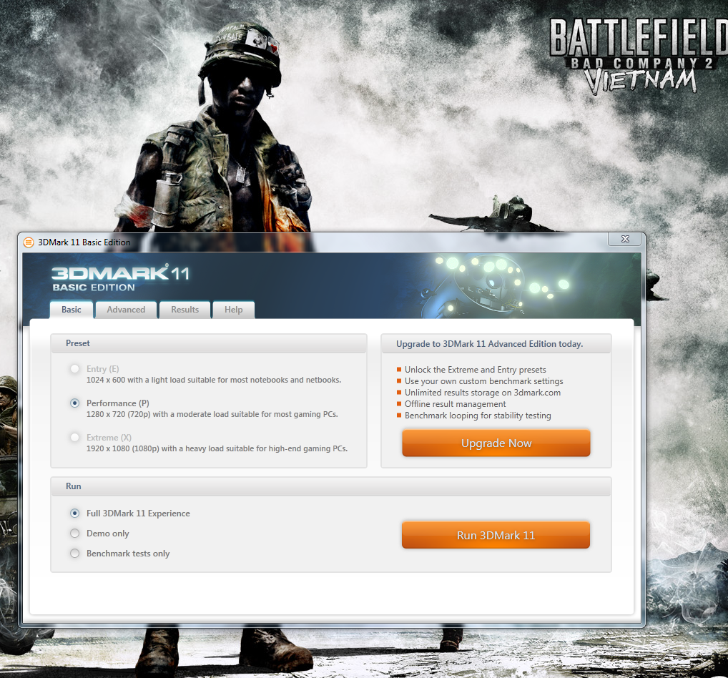
Task: Click 'Benchmark looping for stability testing' text
Action: [x=478, y=416]
